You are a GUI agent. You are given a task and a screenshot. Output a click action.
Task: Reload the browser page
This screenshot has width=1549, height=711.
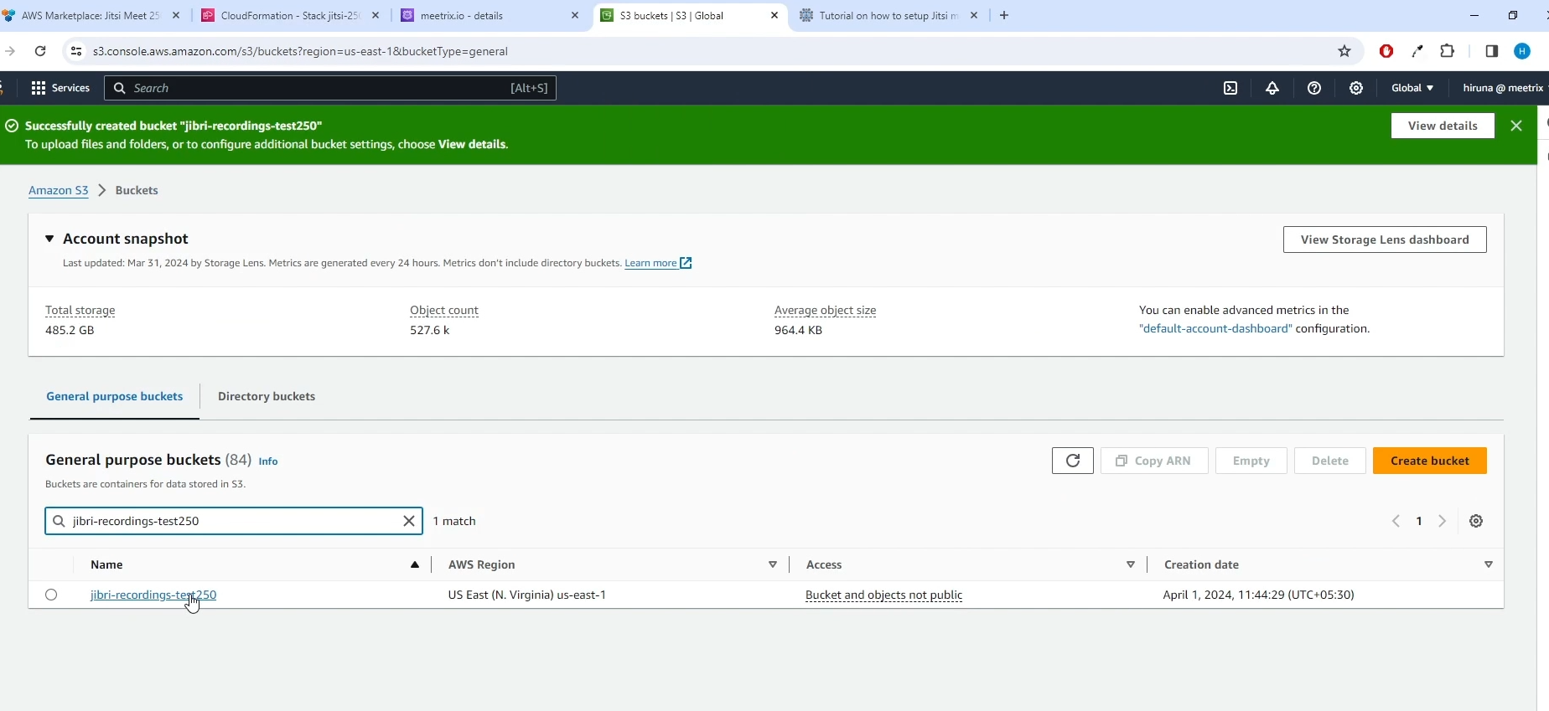point(40,51)
